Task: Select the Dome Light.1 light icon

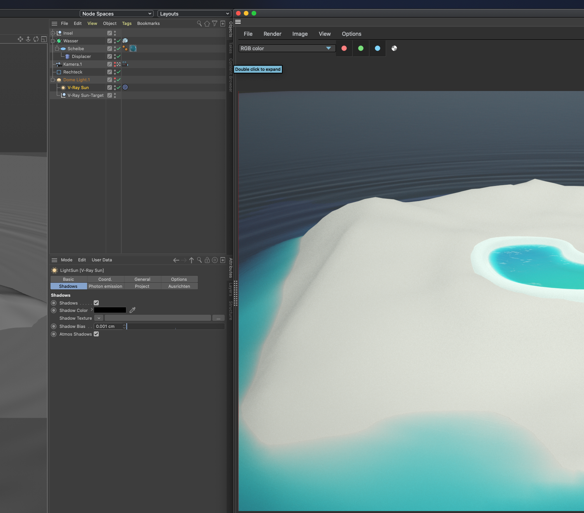Action: tap(59, 80)
